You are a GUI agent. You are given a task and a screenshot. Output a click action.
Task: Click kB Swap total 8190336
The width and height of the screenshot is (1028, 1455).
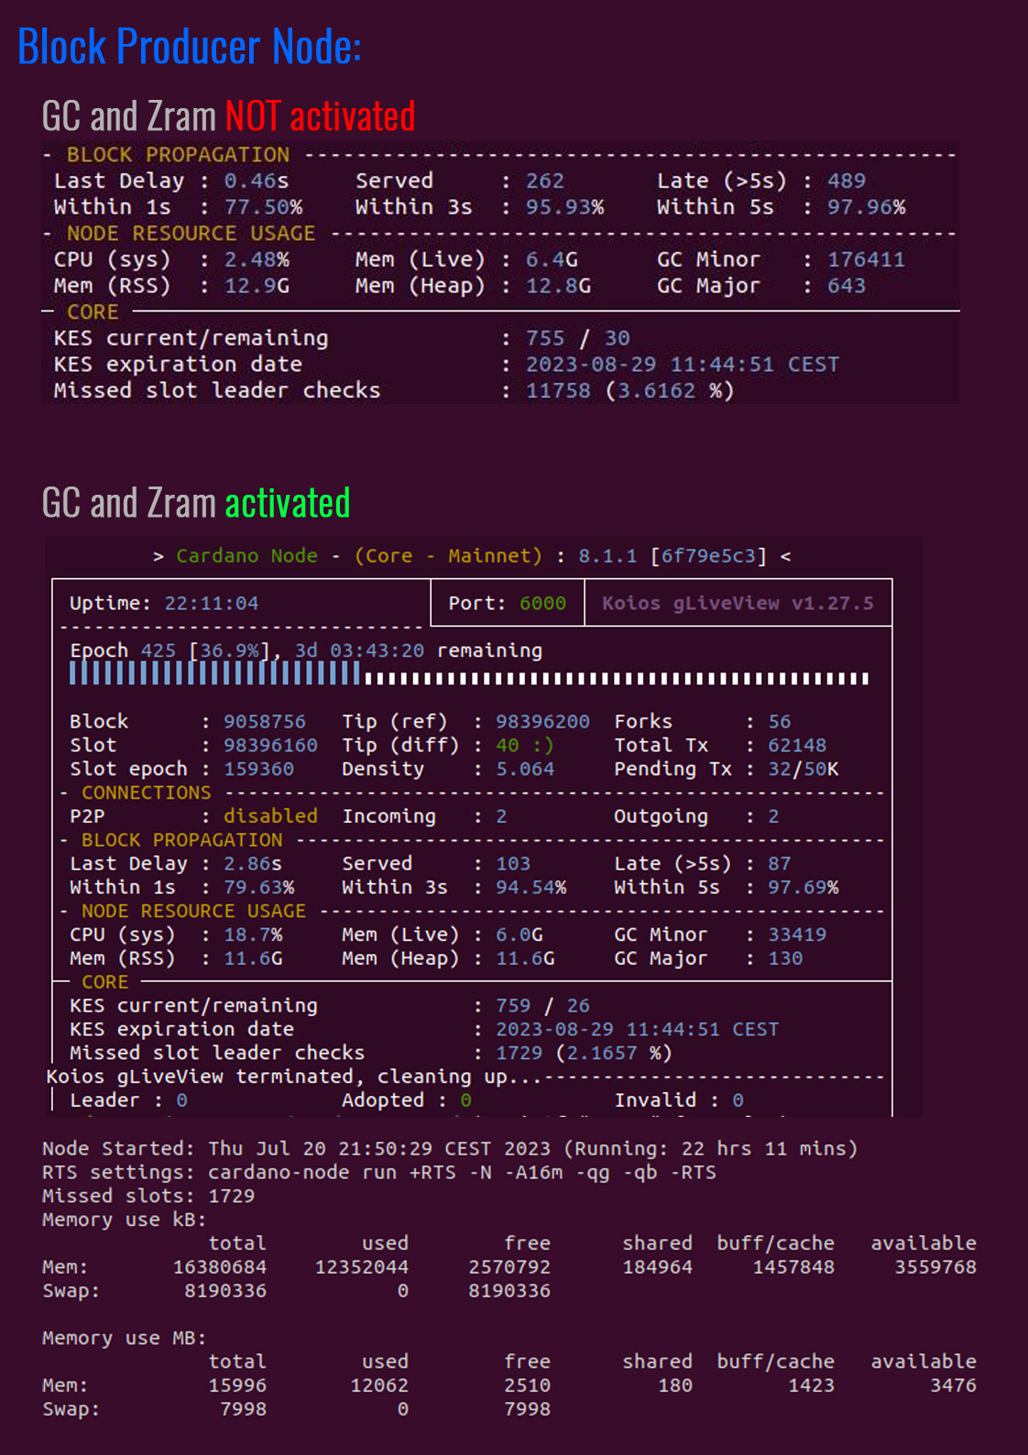(x=225, y=1291)
